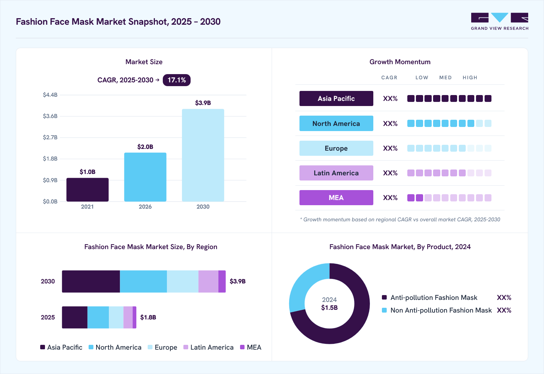The width and height of the screenshot is (544, 374).
Task: Select the dark 2021 bar in Market Size
Action: (88, 190)
